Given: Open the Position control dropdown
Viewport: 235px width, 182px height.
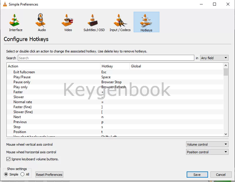Looking at the screenshot, I should point(207,152).
